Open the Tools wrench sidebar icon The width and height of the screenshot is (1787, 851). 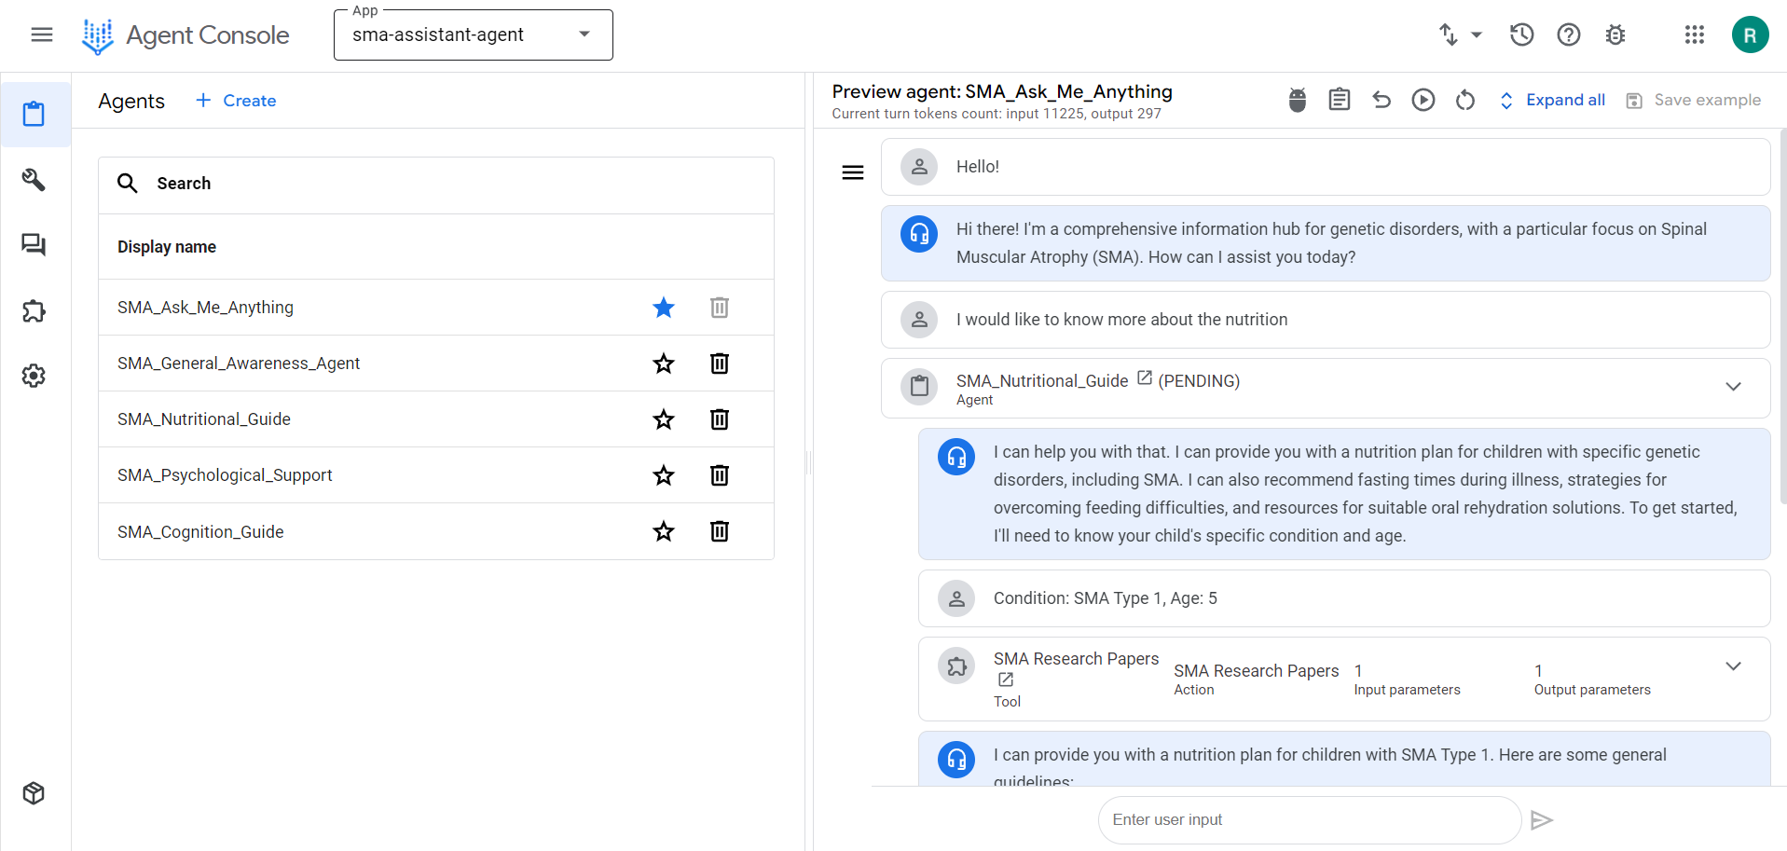coord(34,180)
